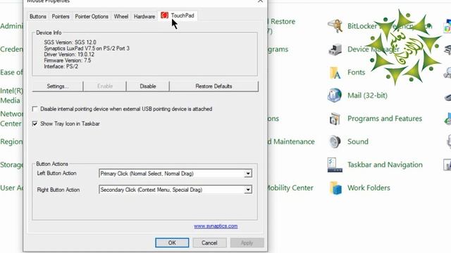The image size is (451, 253).
Task: Open Fonts in Control Panel
Action: 356,72
